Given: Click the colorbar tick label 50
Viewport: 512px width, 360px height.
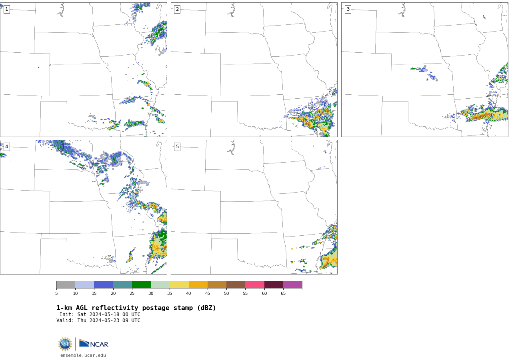Looking at the screenshot, I should [x=226, y=294].
